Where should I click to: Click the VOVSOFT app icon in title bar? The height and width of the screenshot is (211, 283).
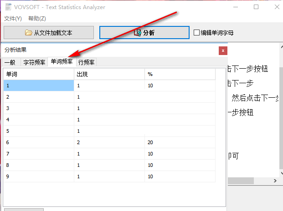pos(8,7)
